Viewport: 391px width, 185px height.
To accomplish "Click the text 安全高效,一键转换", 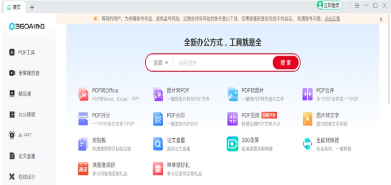I will coord(334,149).
